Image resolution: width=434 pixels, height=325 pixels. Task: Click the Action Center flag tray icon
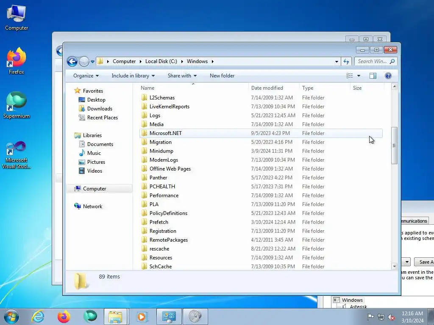click(x=370, y=317)
